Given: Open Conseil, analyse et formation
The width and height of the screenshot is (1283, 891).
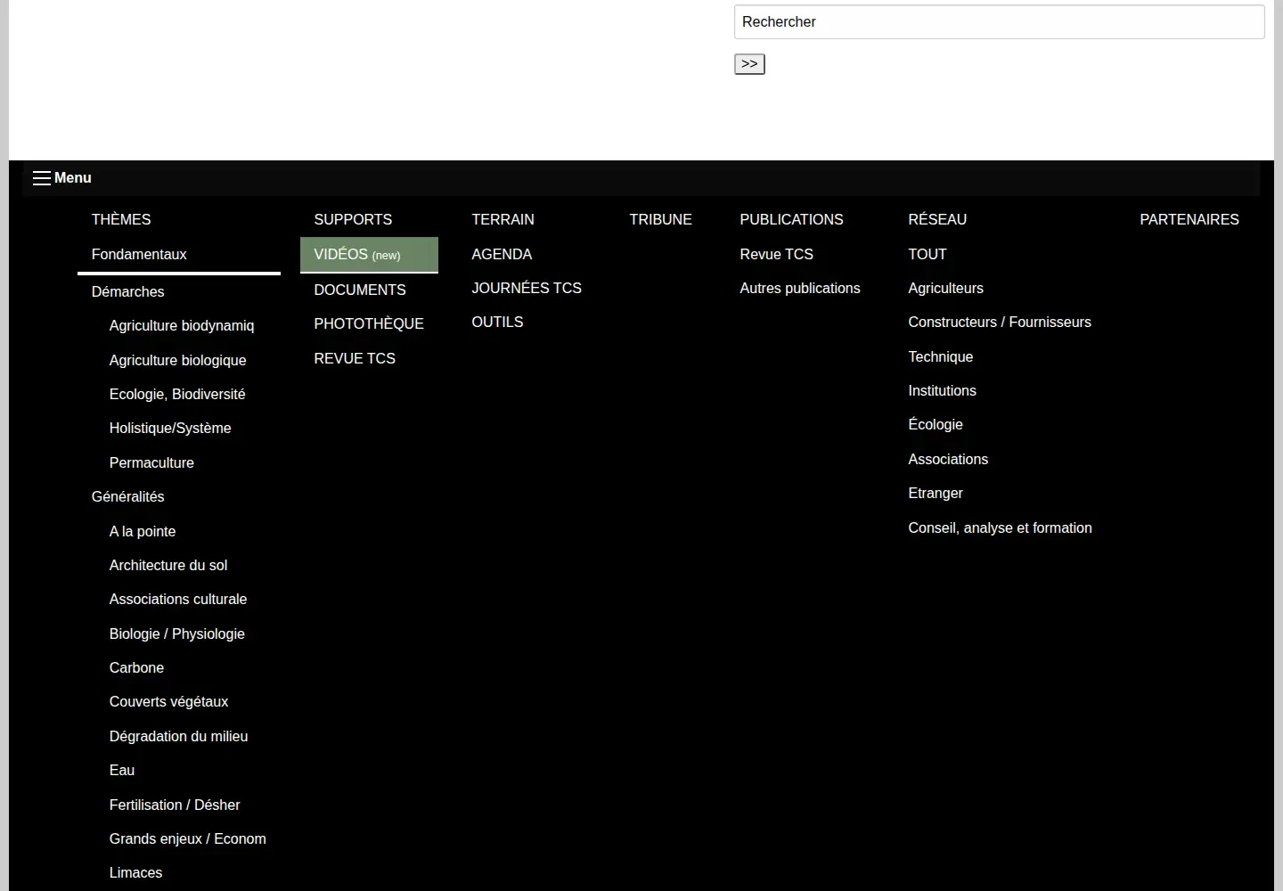Looking at the screenshot, I should 1000,527.
